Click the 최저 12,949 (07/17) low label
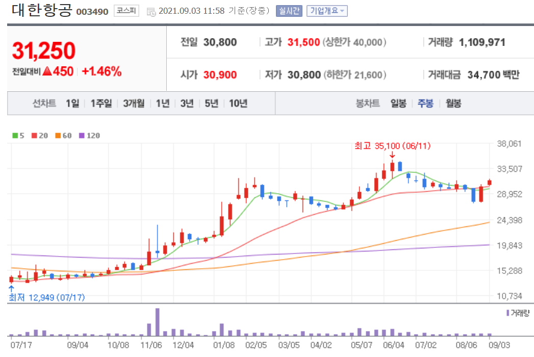Image resolution: width=534 pixels, height=357 pixels. 46,297
